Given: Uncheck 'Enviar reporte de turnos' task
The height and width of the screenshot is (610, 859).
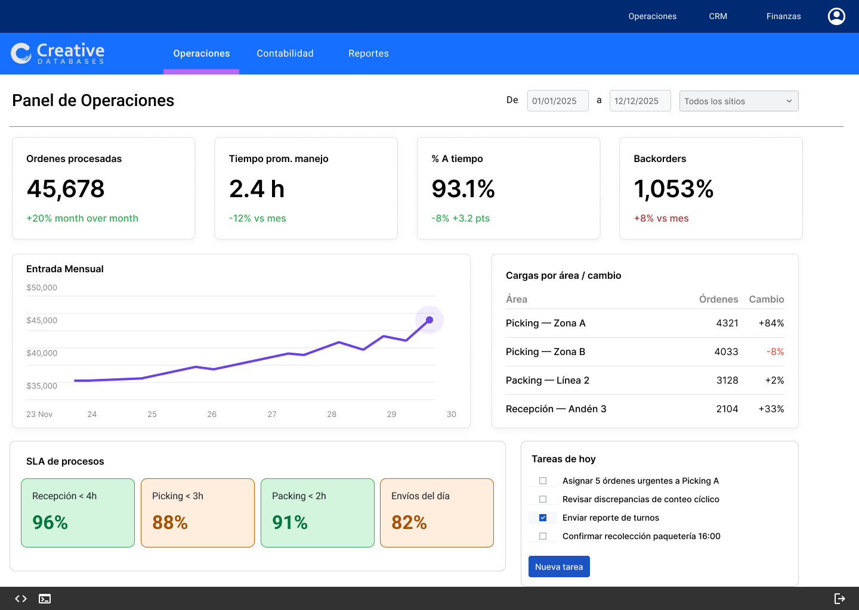Looking at the screenshot, I should point(543,518).
